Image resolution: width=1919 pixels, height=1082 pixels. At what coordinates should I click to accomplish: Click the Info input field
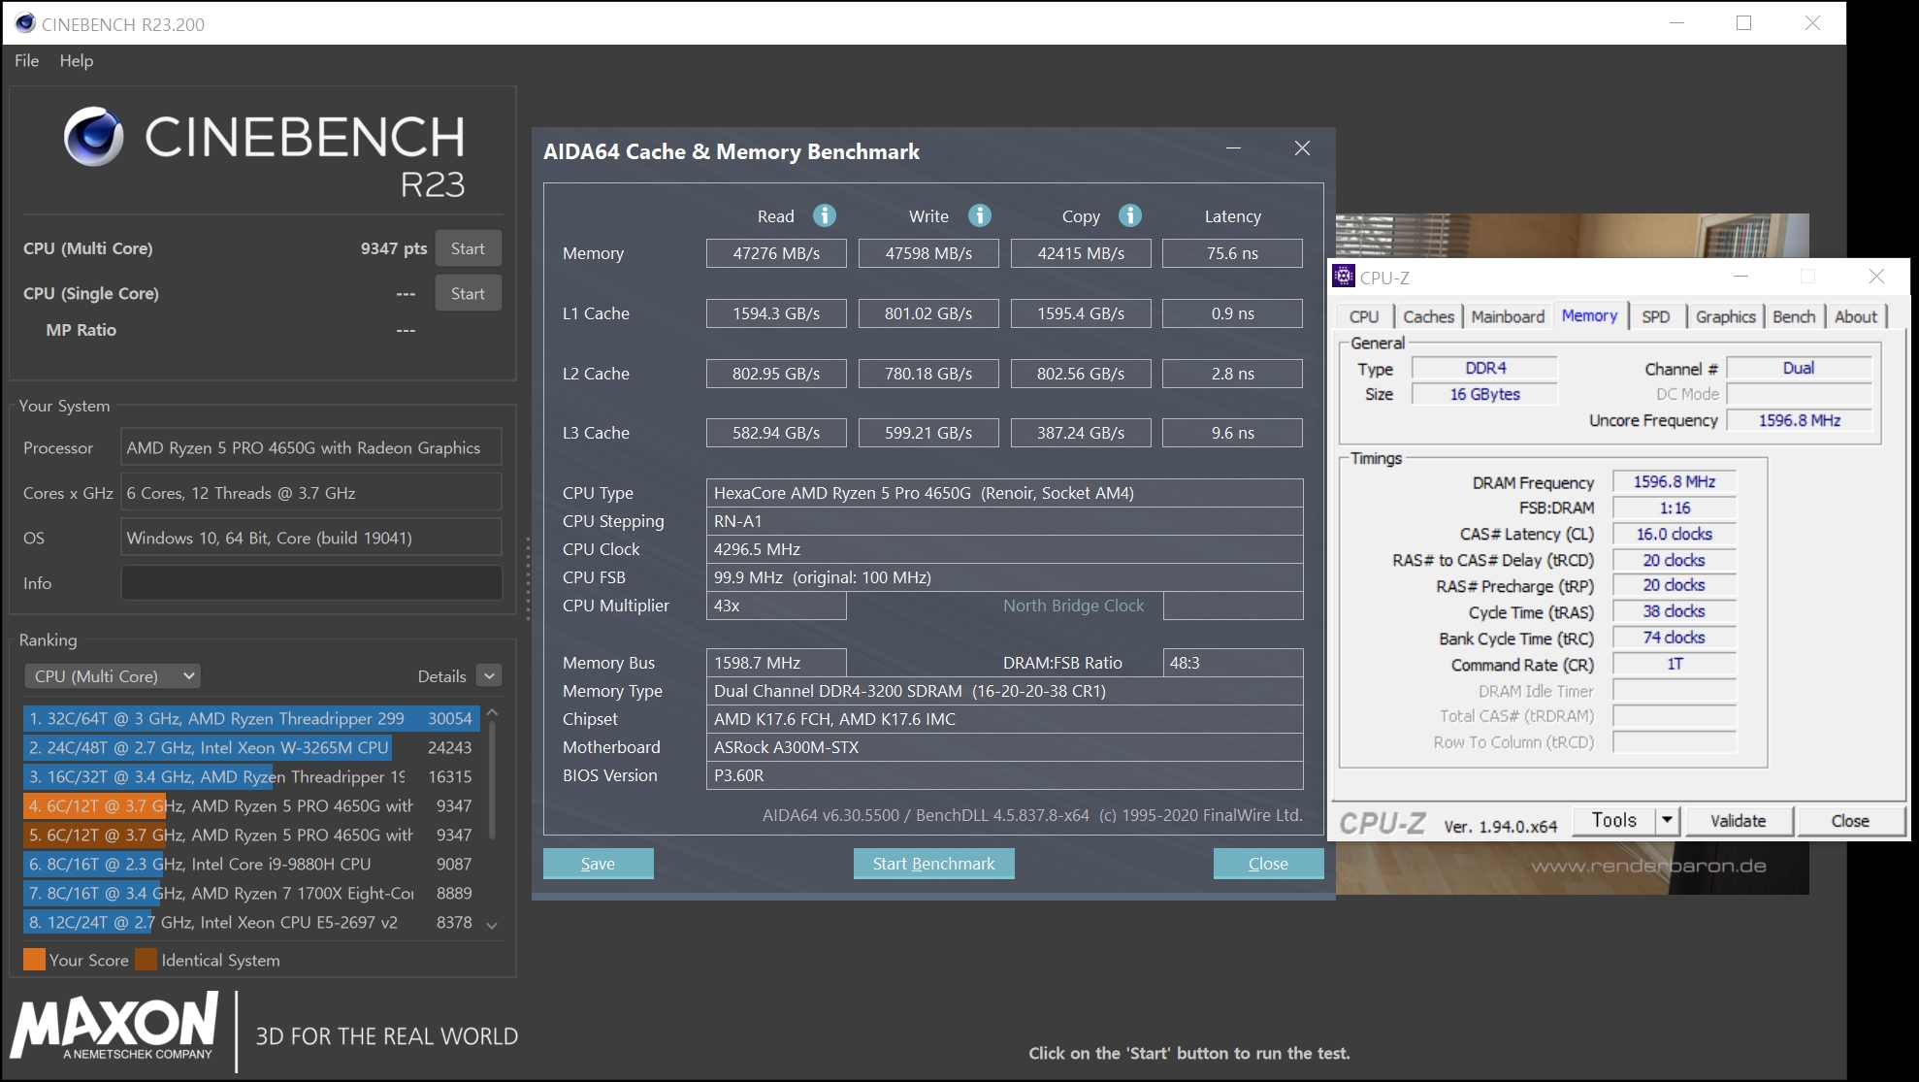click(311, 583)
